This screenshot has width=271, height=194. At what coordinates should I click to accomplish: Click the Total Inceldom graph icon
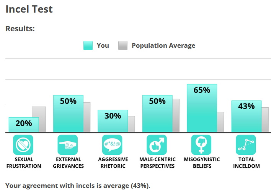(246, 145)
